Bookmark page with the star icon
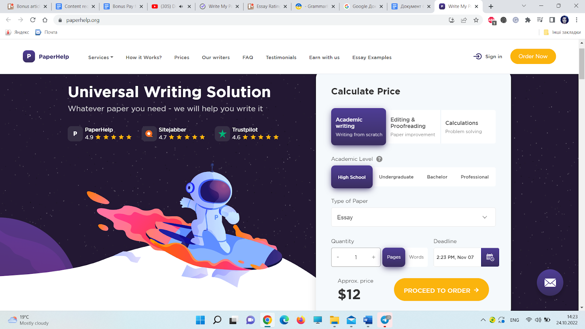The image size is (585, 329). 476,20
